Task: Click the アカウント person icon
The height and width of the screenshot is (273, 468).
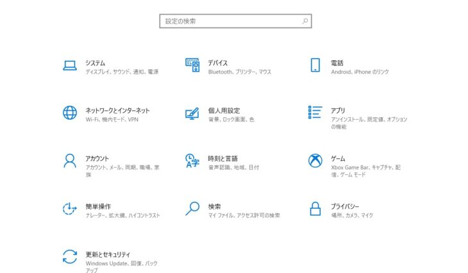Action: click(x=70, y=161)
